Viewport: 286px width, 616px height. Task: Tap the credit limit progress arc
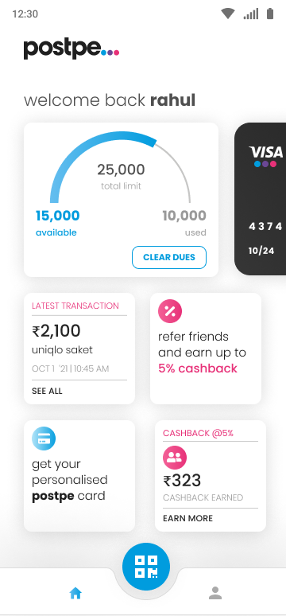click(120, 167)
